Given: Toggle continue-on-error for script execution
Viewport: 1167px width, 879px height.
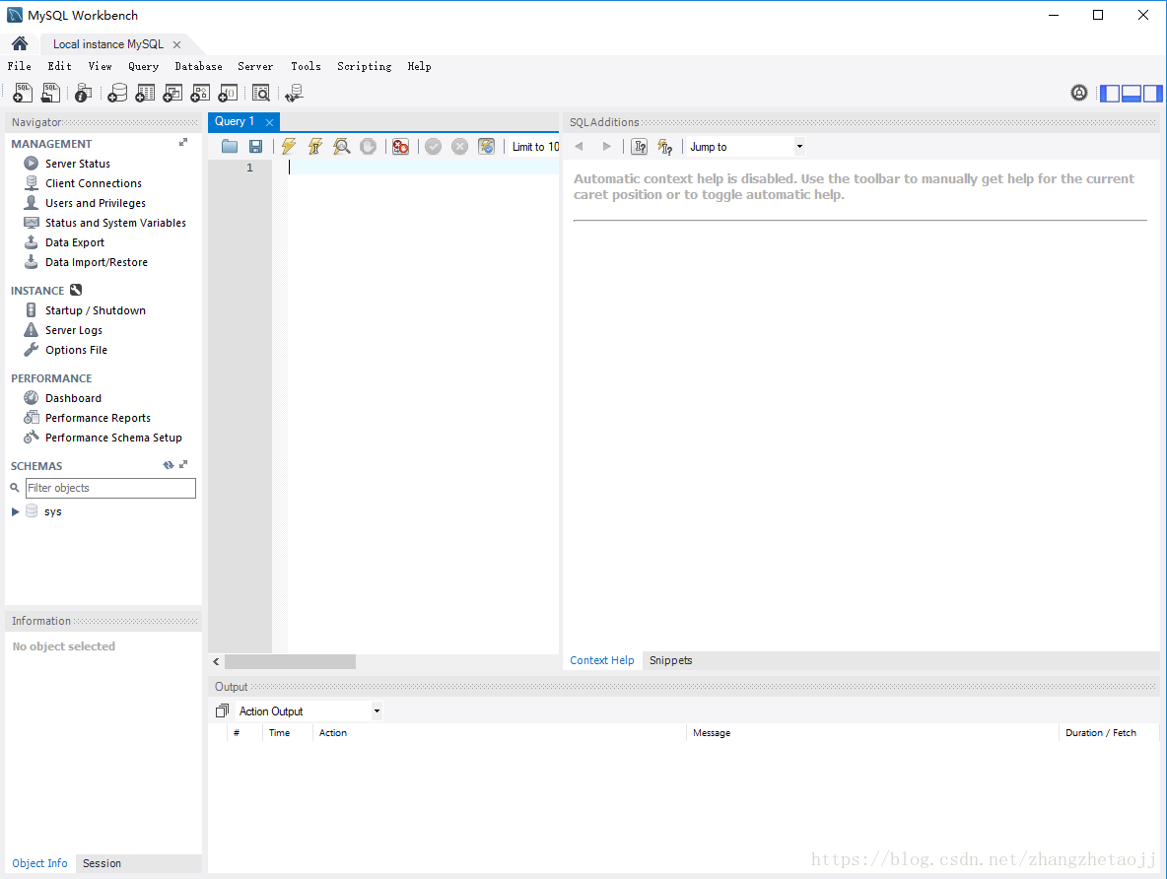Looking at the screenshot, I should click(x=400, y=147).
